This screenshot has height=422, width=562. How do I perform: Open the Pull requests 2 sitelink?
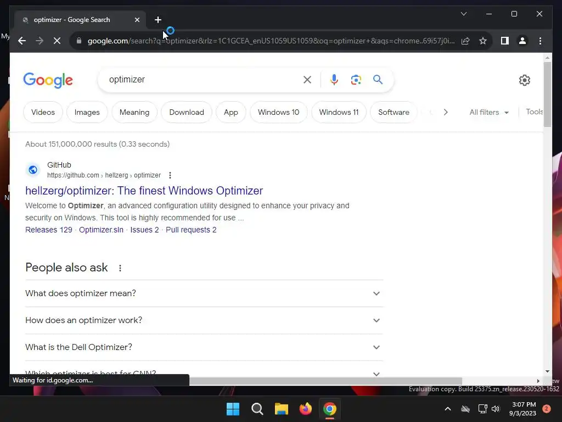191,230
